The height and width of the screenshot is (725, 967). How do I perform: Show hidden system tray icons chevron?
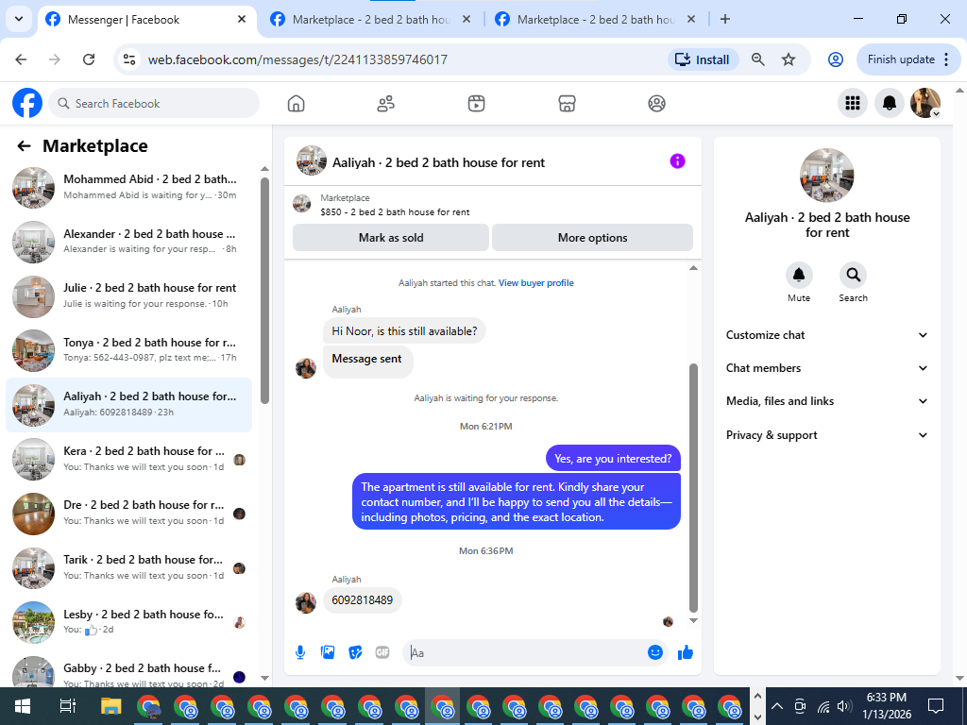click(777, 706)
